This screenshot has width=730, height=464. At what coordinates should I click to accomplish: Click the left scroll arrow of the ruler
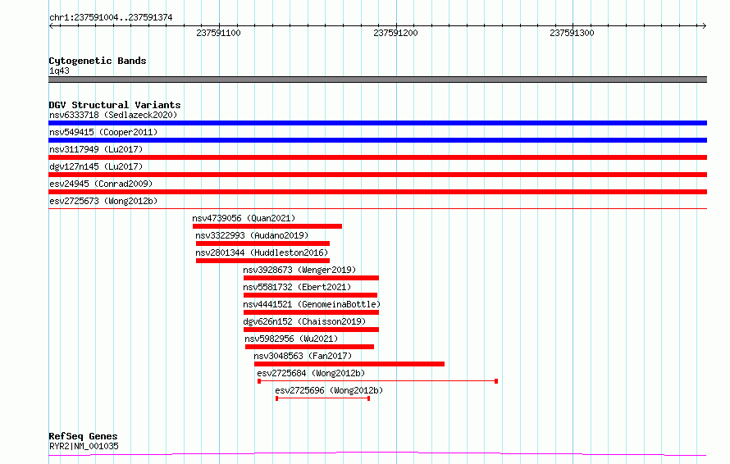51,26
